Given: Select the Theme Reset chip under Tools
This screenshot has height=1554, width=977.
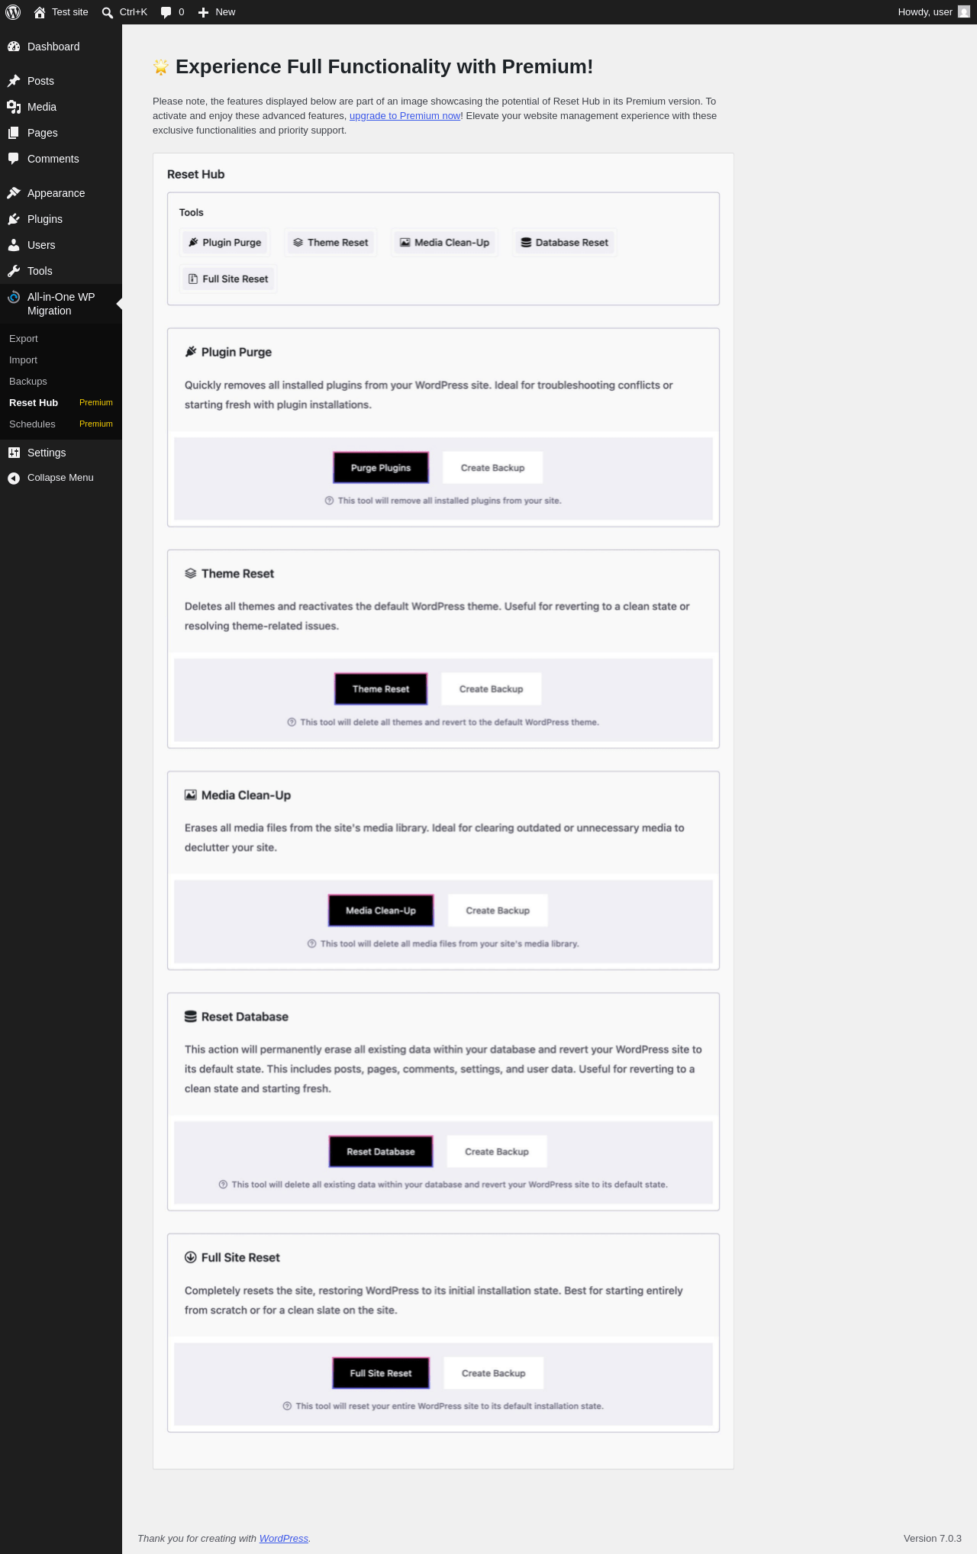Looking at the screenshot, I should point(331,243).
